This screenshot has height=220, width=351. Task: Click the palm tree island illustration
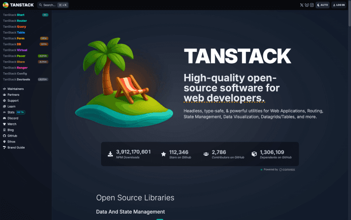(124, 82)
